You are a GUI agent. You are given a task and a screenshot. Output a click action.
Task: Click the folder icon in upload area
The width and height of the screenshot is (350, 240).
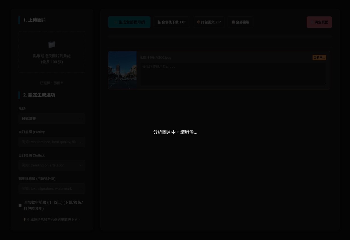tap(52, 45)
